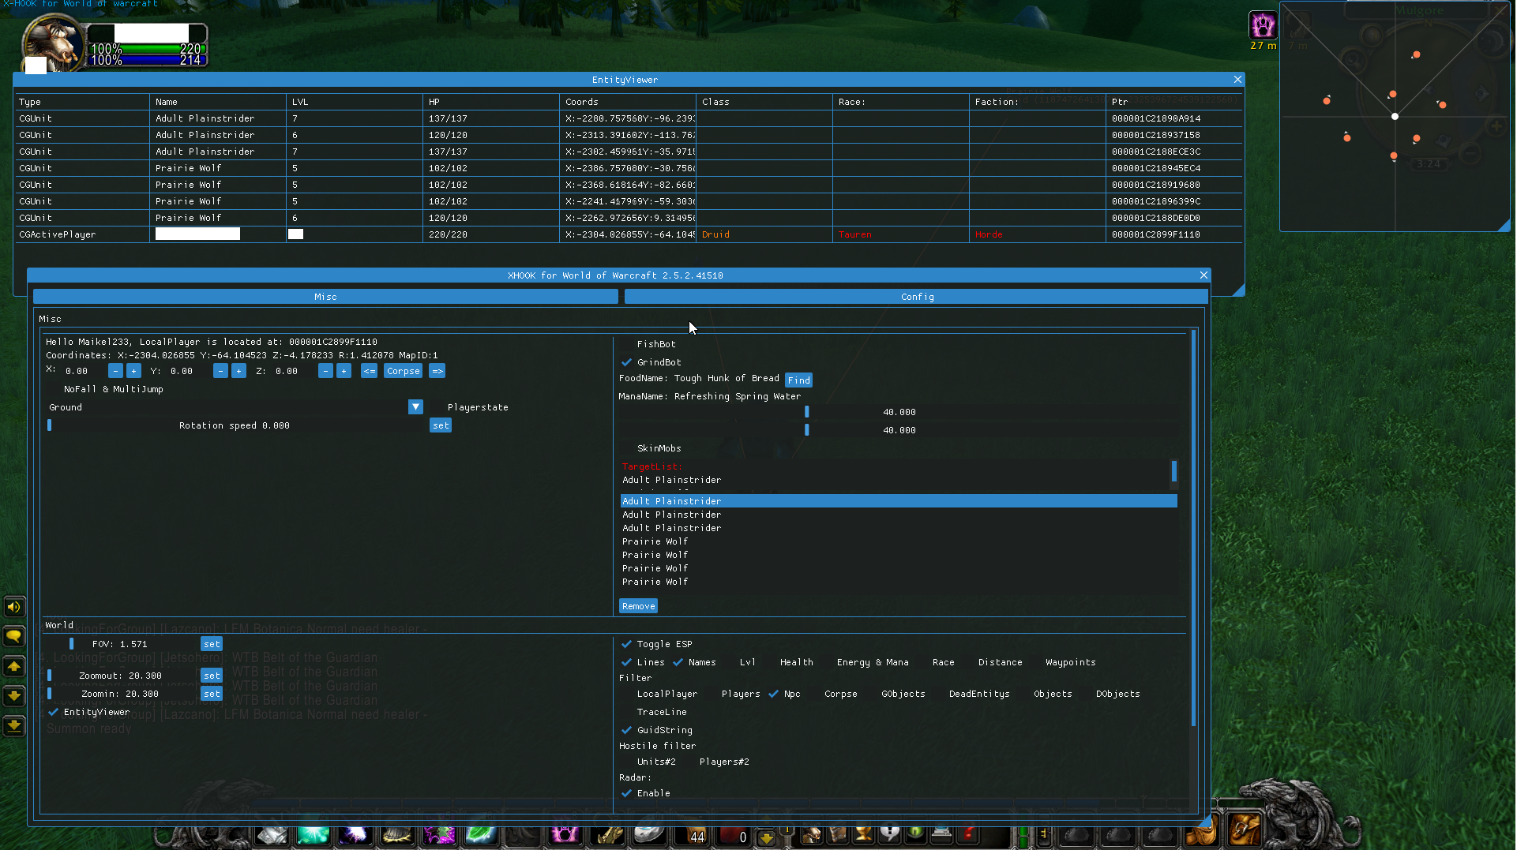The width and height of the screenshot is (1517, 850).
Task: Click the Find button next to FoodName
Action: point(798,380)
